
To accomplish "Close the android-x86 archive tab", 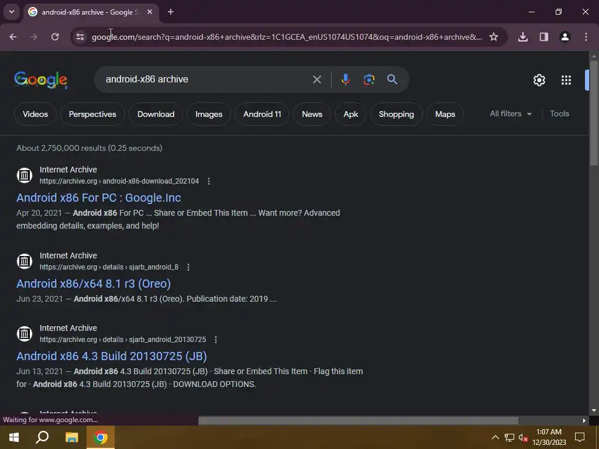I will (x=150, y=12).
